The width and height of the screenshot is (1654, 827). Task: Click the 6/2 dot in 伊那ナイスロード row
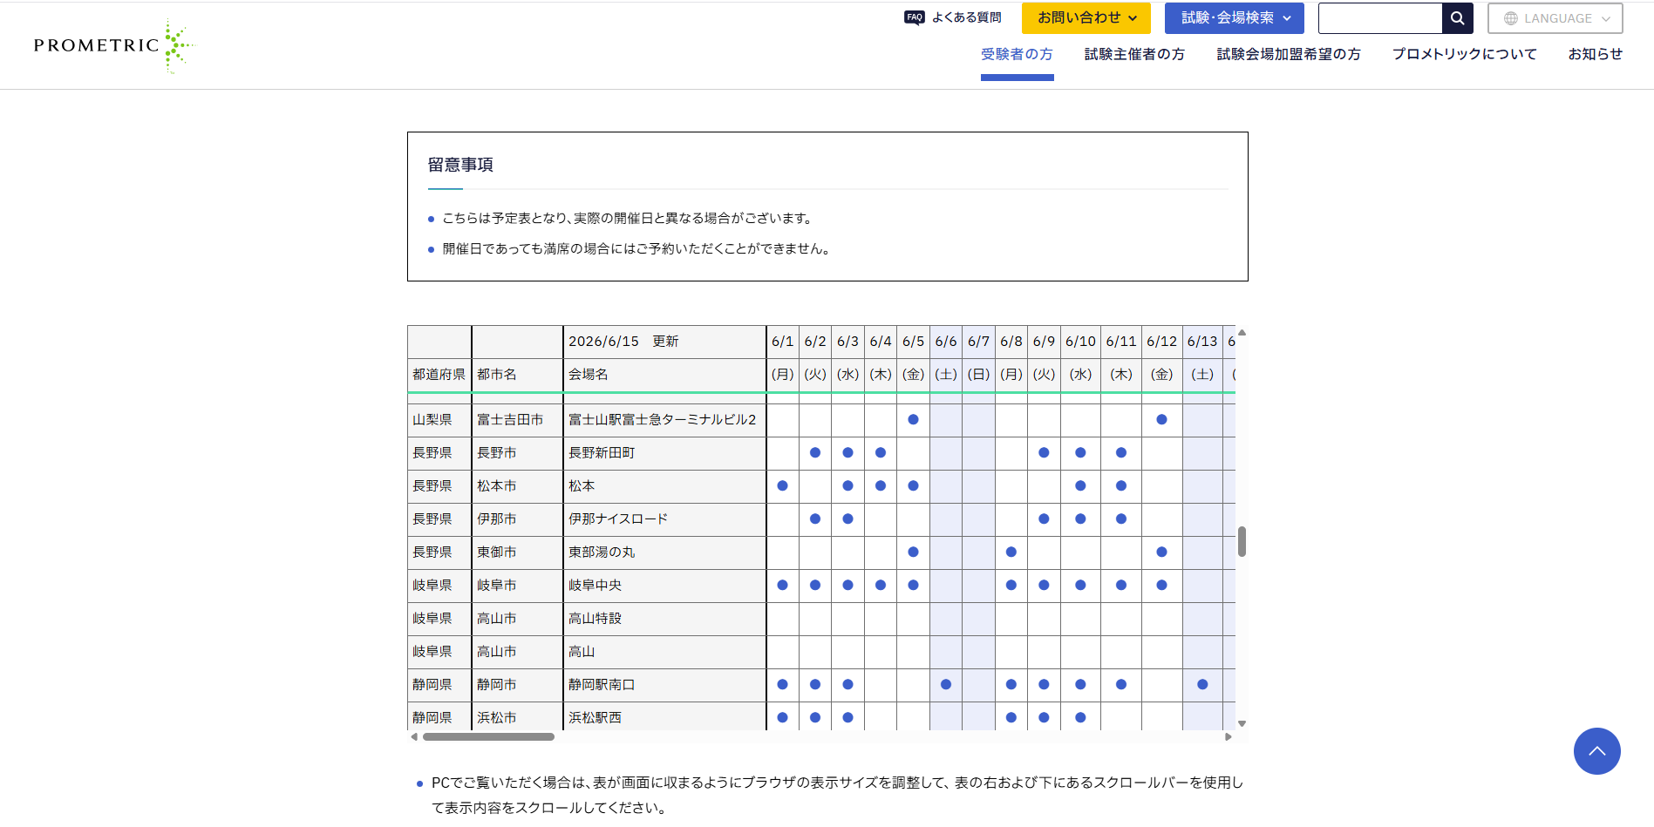coord(815,519)
